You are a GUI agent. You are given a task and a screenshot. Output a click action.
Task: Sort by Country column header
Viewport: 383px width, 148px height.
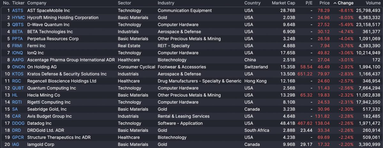tap(252, 3)
